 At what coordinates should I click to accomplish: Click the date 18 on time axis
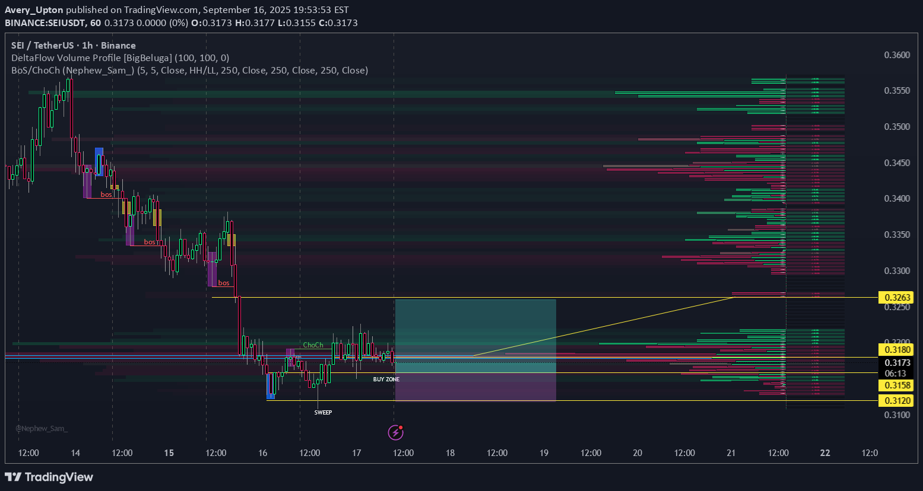(x=451, y=453)
